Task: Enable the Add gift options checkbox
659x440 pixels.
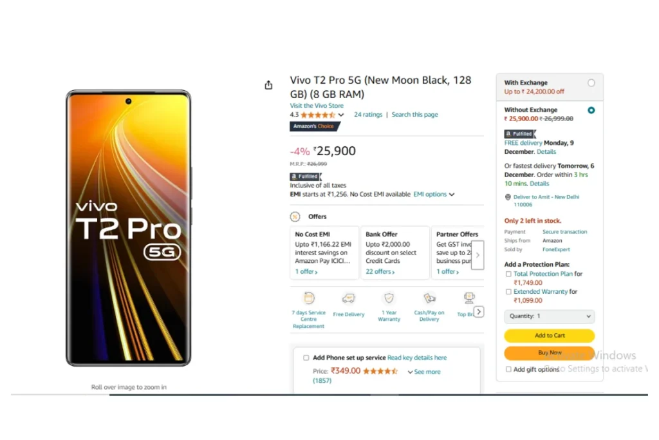Action: [508, 369]
